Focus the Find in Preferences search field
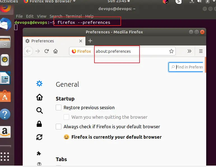The height and width of the screenshot is (167, 216). click(188, 67)
